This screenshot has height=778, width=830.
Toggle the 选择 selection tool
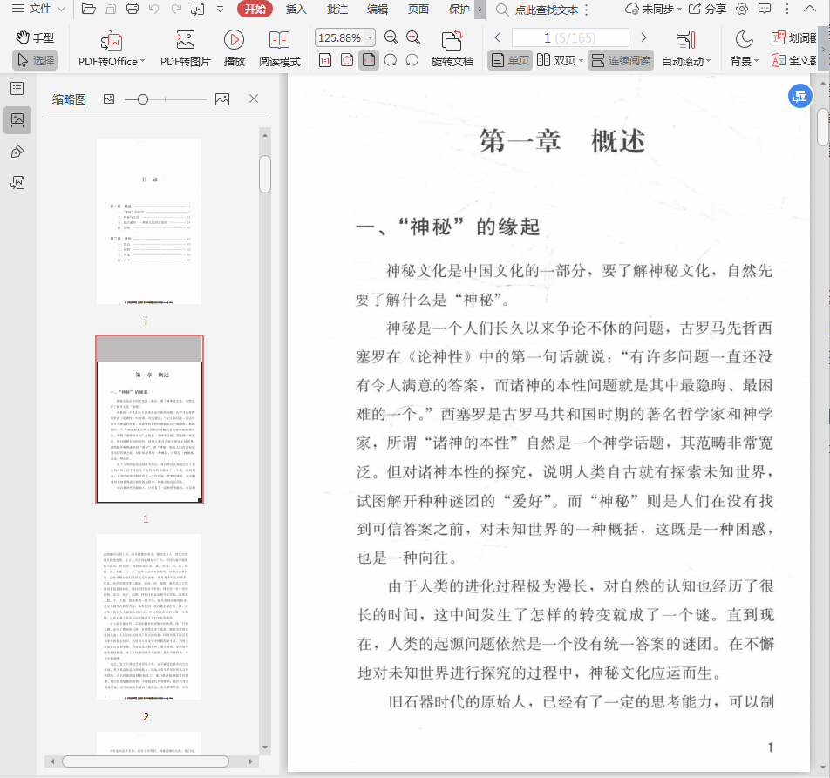(x=35, y=60)
